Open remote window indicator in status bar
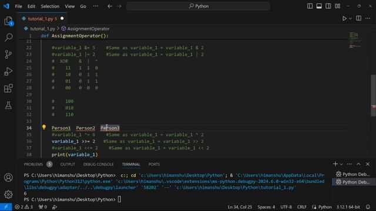 click(x=6, y=207)
